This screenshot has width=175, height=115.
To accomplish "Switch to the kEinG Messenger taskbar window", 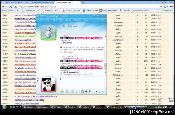I will tap(112, 107).
